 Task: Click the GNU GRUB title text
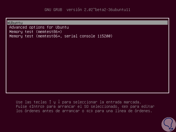point(53,10)
